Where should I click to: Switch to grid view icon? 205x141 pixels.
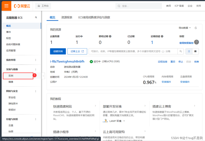[195, 51]
